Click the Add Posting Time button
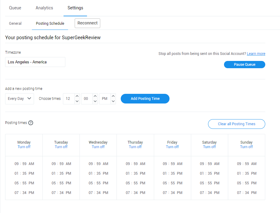 pos(145,99)
